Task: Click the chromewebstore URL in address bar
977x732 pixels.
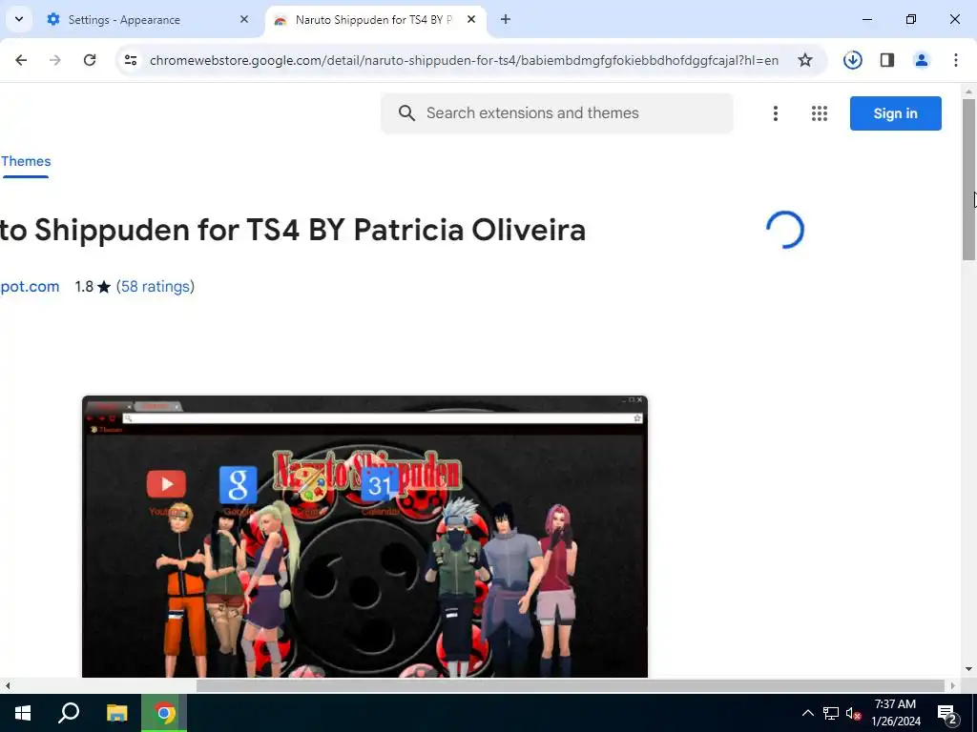Action: point(464,60)
